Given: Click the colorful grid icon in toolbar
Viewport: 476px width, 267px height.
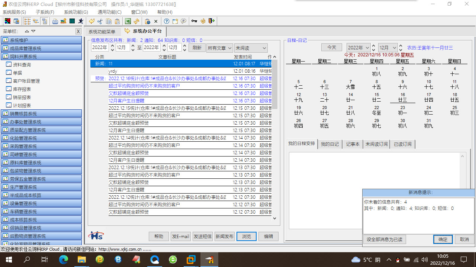Looking at the screenshot, I should (7, 21).
